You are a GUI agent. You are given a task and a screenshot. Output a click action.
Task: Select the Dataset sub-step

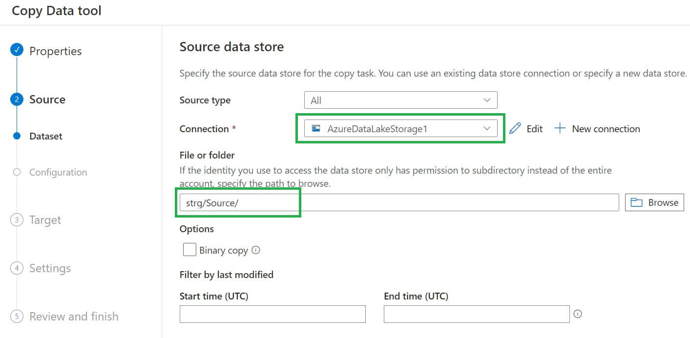[45, 136]
